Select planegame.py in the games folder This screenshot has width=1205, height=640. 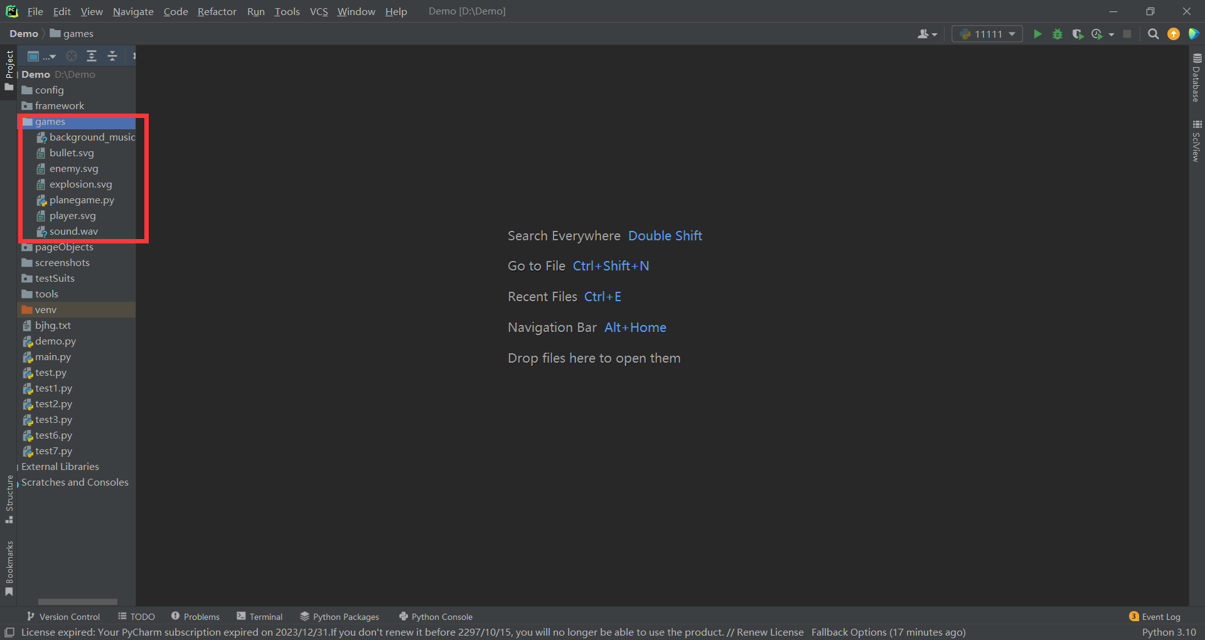point(82,200)
